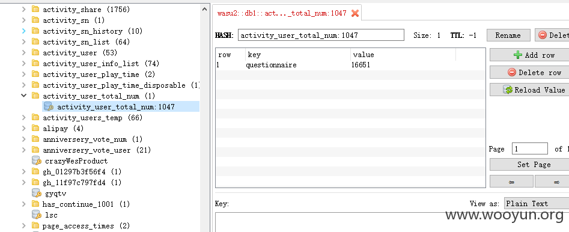Click the HASH key name input field
The height and width of the screenshot is (232, 569).
point(321,35)
